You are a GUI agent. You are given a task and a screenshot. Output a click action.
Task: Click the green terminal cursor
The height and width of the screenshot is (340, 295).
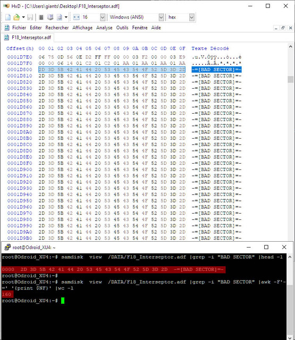point(63,301)
